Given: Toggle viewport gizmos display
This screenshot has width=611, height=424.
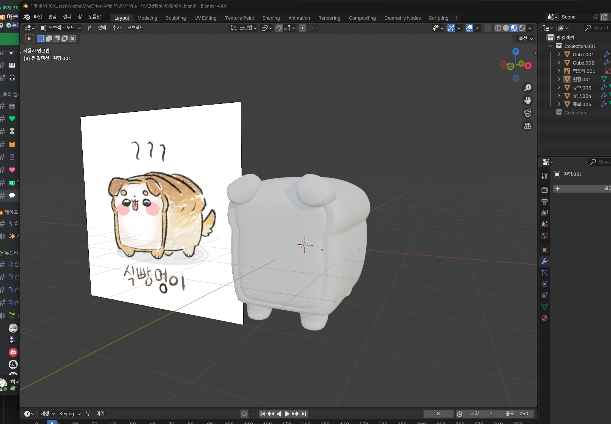Looking at the screenshot, I should click(451, 28).
